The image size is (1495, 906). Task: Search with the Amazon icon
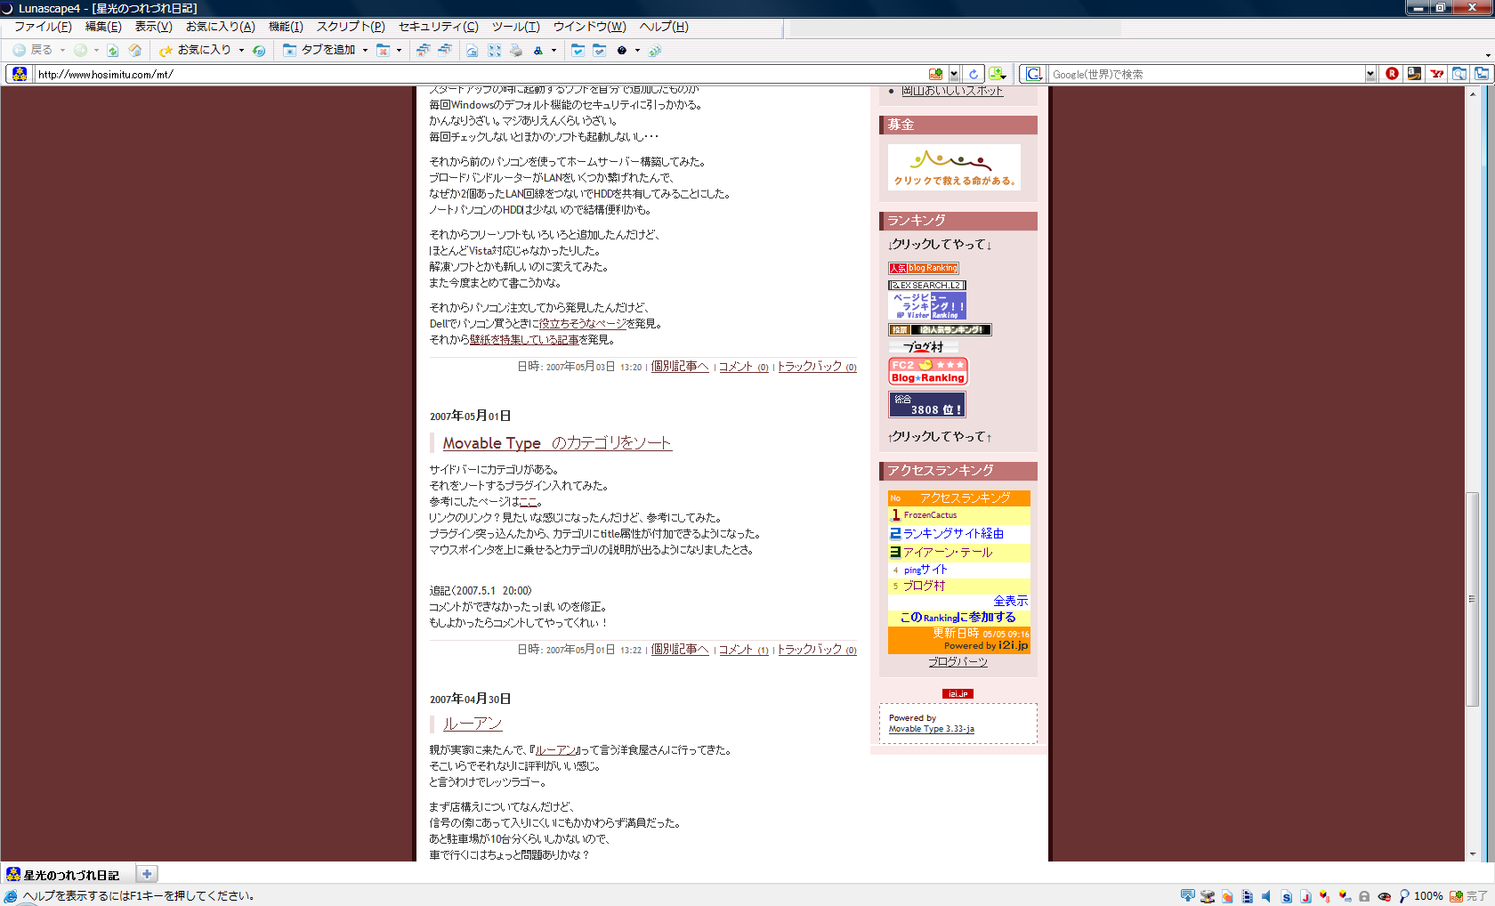click(1414, 74)
